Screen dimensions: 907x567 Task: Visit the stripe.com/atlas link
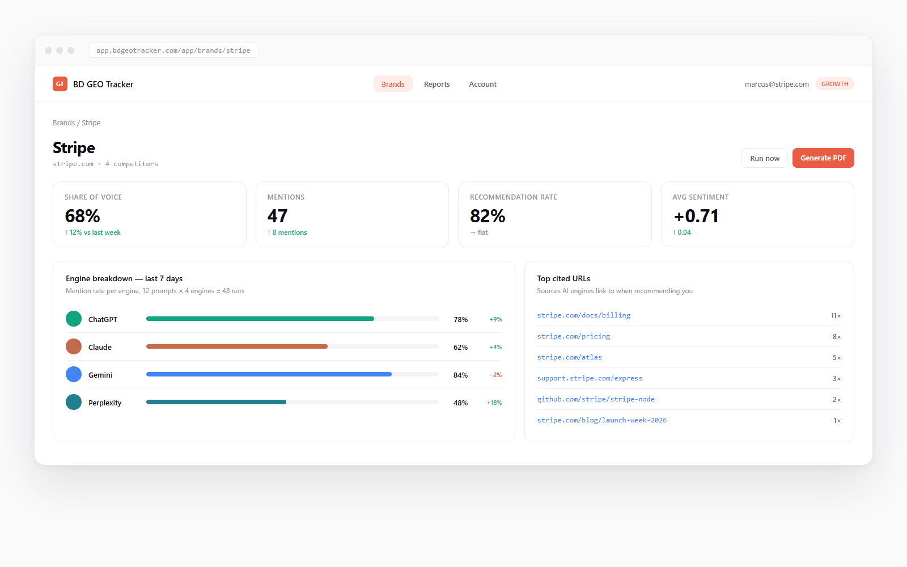tap(570, 357)
